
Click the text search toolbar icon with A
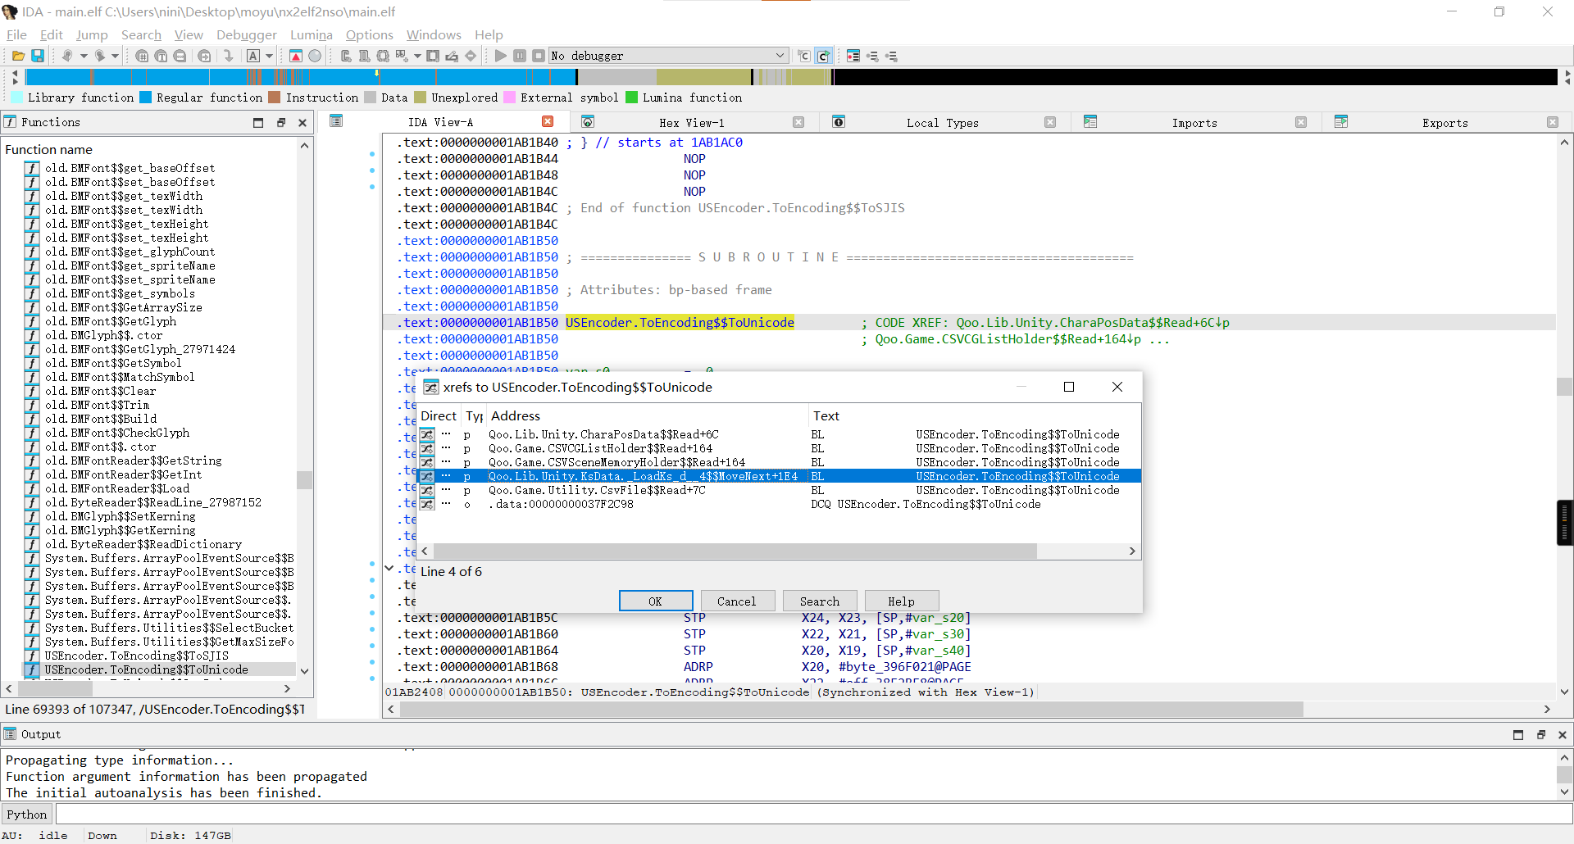(x=253, y=56)
